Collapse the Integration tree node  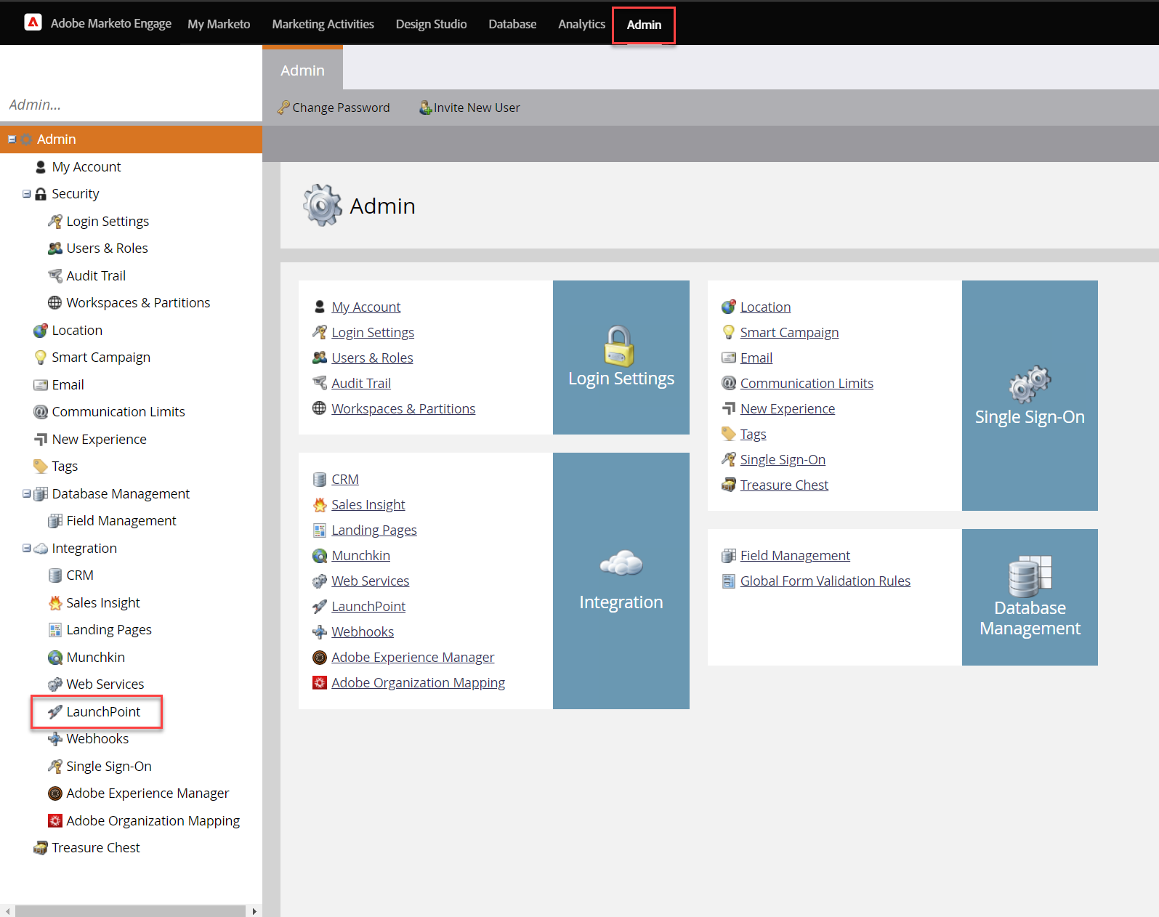[x=26, y=549]
